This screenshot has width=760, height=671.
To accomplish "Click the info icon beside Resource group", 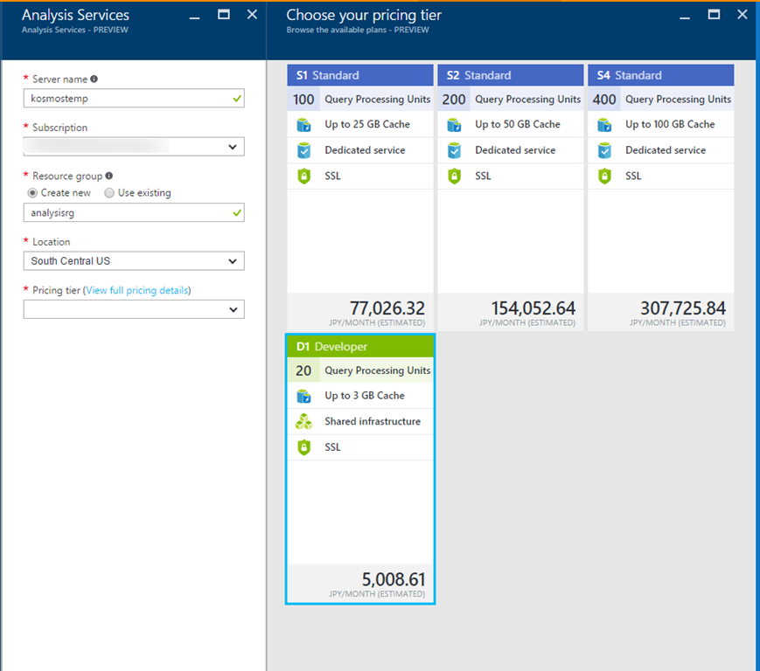I will pos(108,176).
